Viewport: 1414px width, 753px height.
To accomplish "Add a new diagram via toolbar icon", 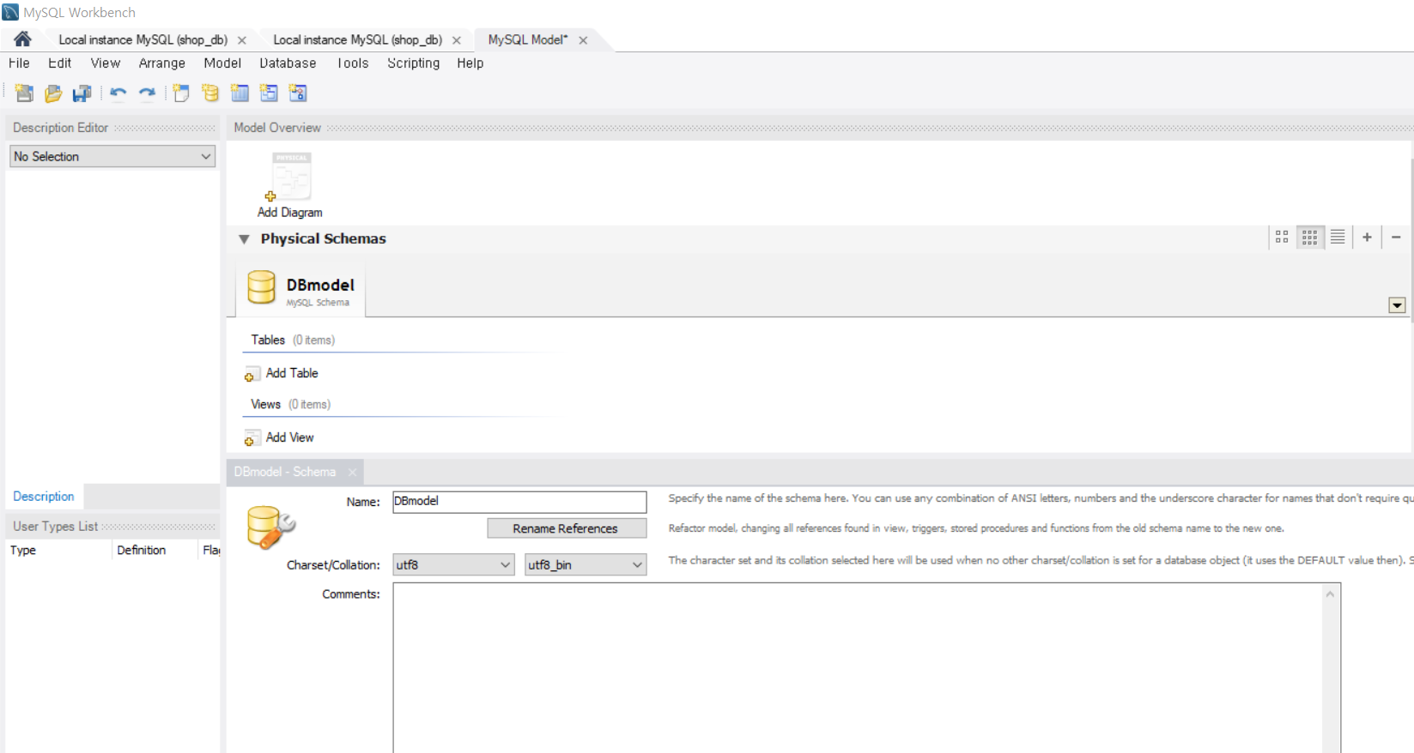I will click(x=181, y=93).
